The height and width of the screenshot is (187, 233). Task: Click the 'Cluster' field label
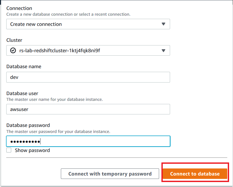click(14, 40)
